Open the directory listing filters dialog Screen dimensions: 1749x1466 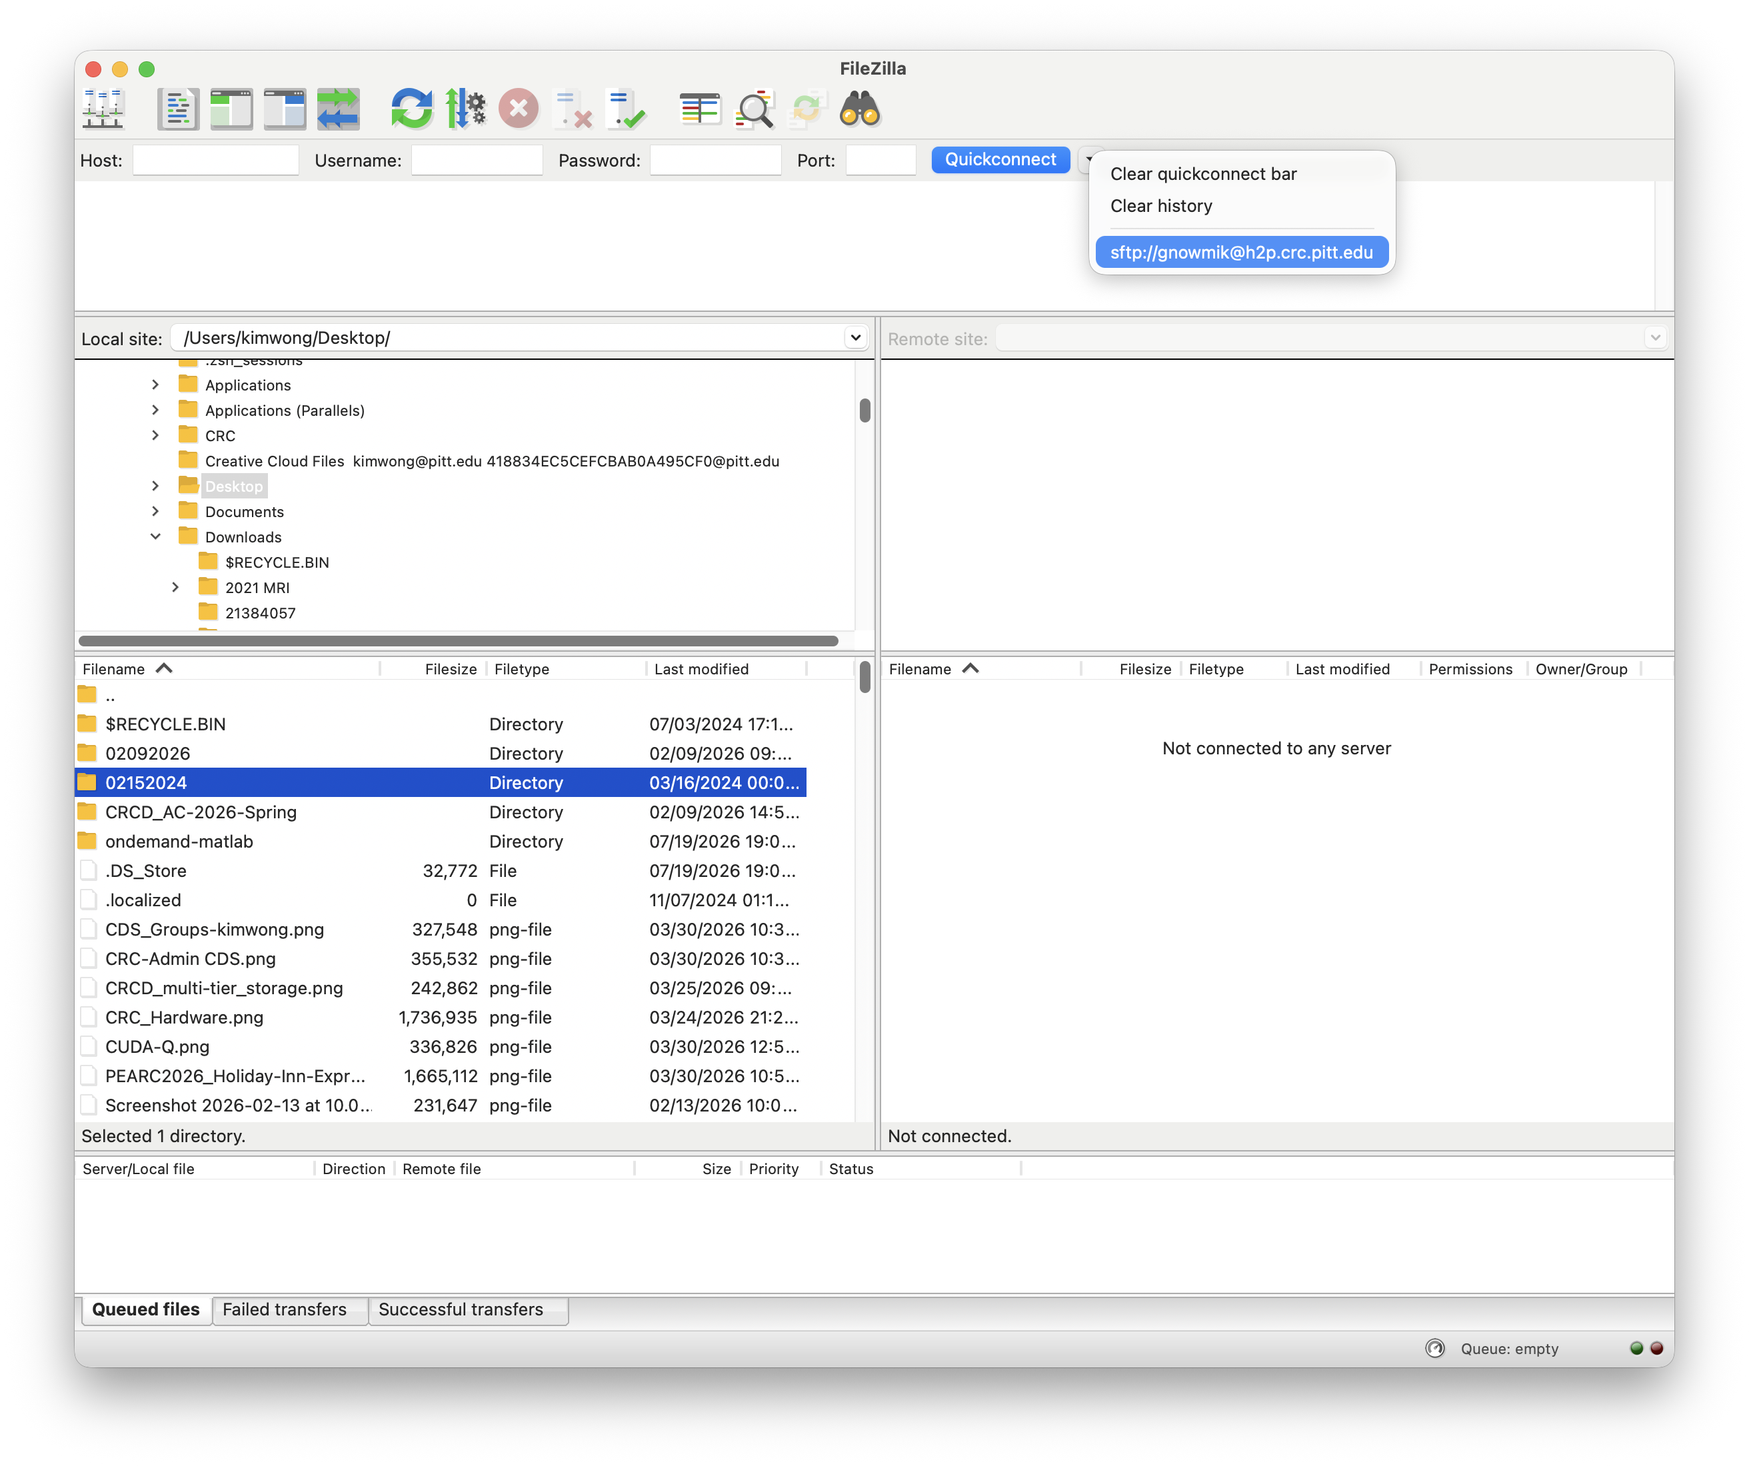click(x=701, y=109)
